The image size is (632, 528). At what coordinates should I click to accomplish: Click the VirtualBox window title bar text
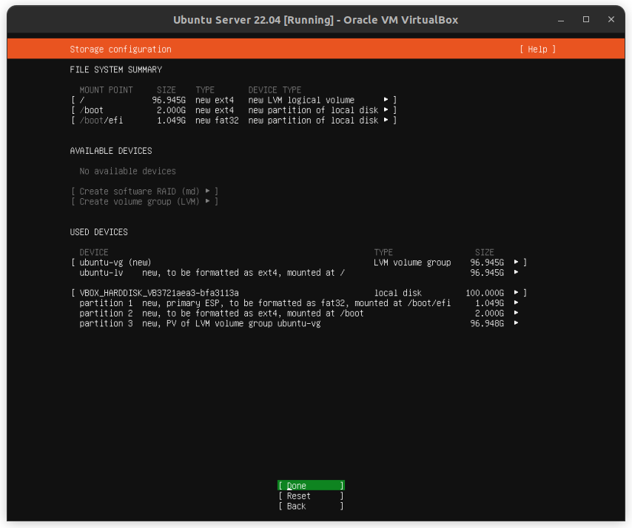[x=315, y=20]
